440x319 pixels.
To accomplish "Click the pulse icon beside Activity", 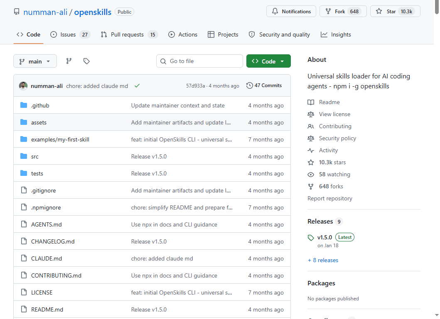I will pos(311,151).
